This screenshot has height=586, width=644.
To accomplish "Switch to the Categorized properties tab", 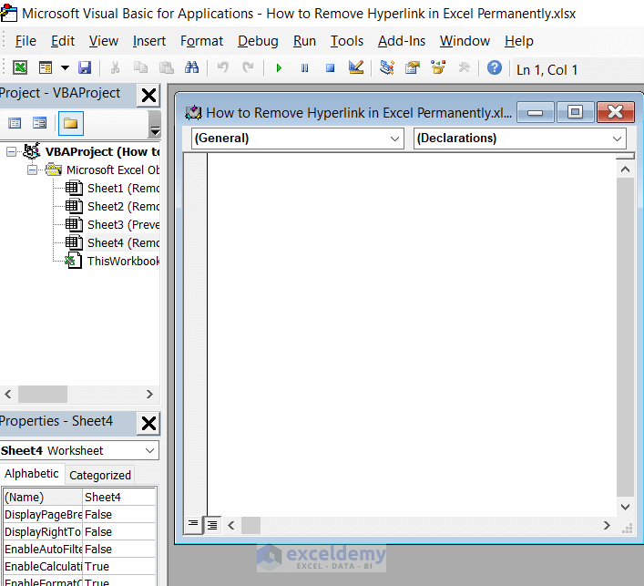I will coord(100,476).
